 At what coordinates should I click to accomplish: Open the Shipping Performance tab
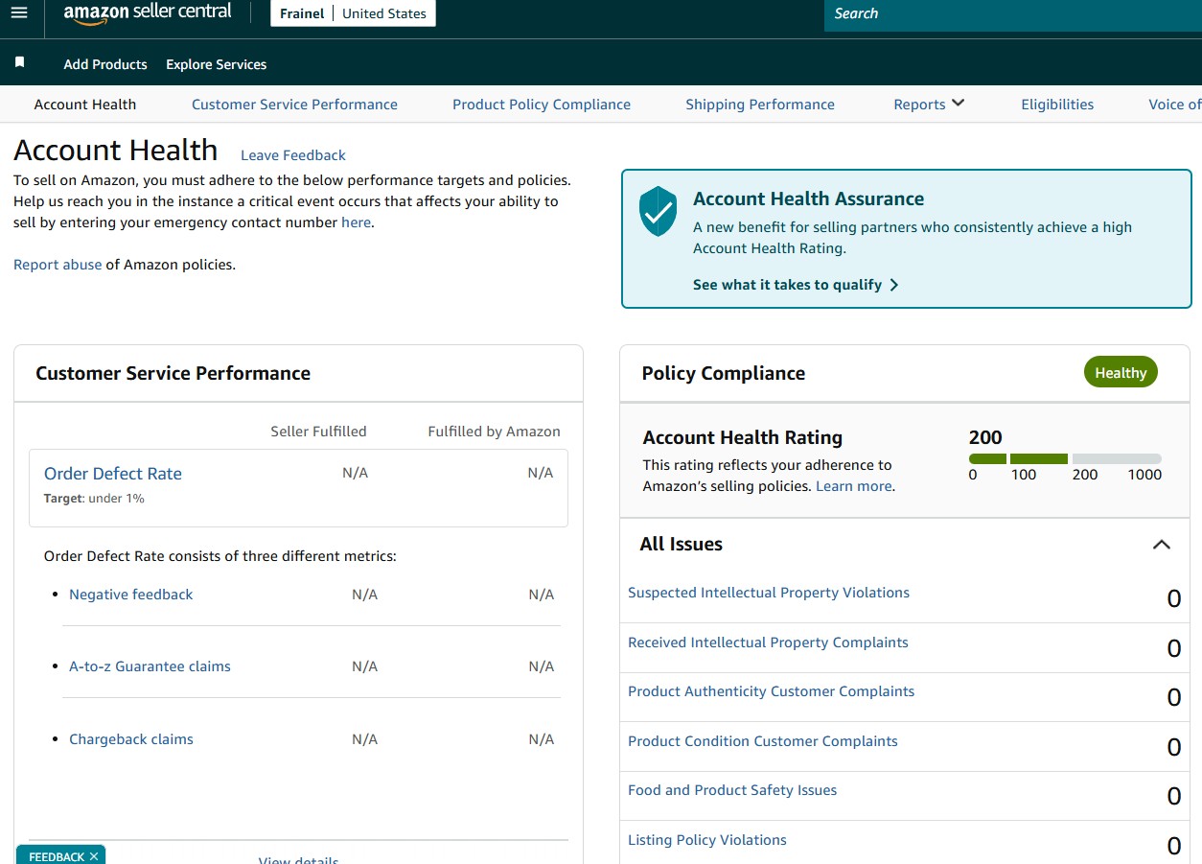click(760, 105)
